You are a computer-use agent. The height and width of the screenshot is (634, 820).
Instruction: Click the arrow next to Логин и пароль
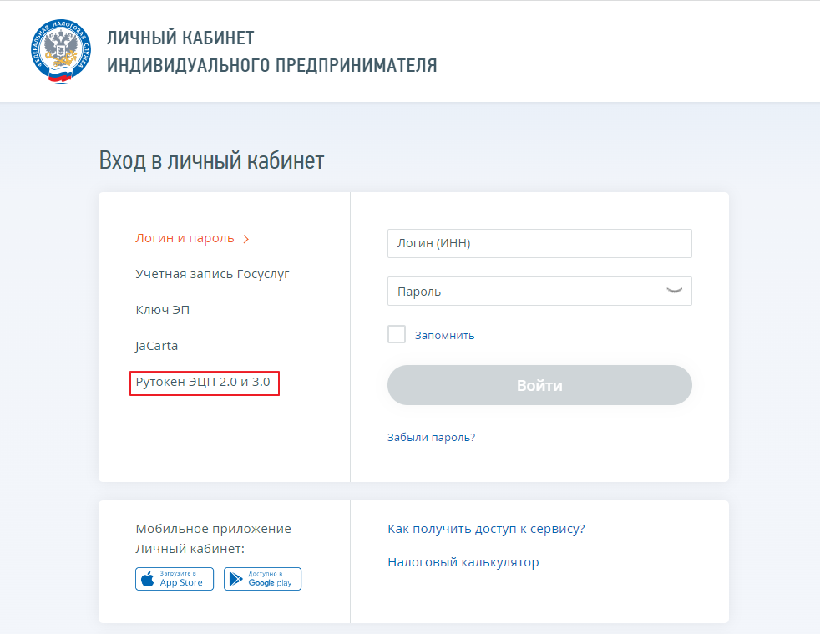pos(245,239)
